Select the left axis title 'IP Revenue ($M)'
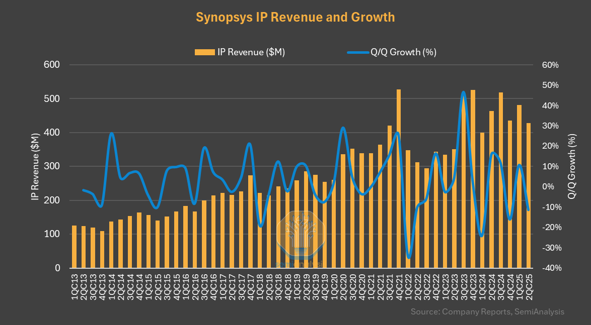This screenshot has width=591, height=325. tap(35, 167)
